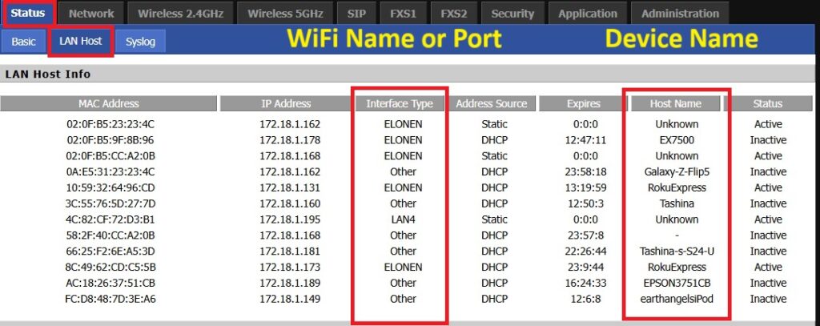Go to the FXS1 tab
The image size is (820, 326).
[402, 13]
